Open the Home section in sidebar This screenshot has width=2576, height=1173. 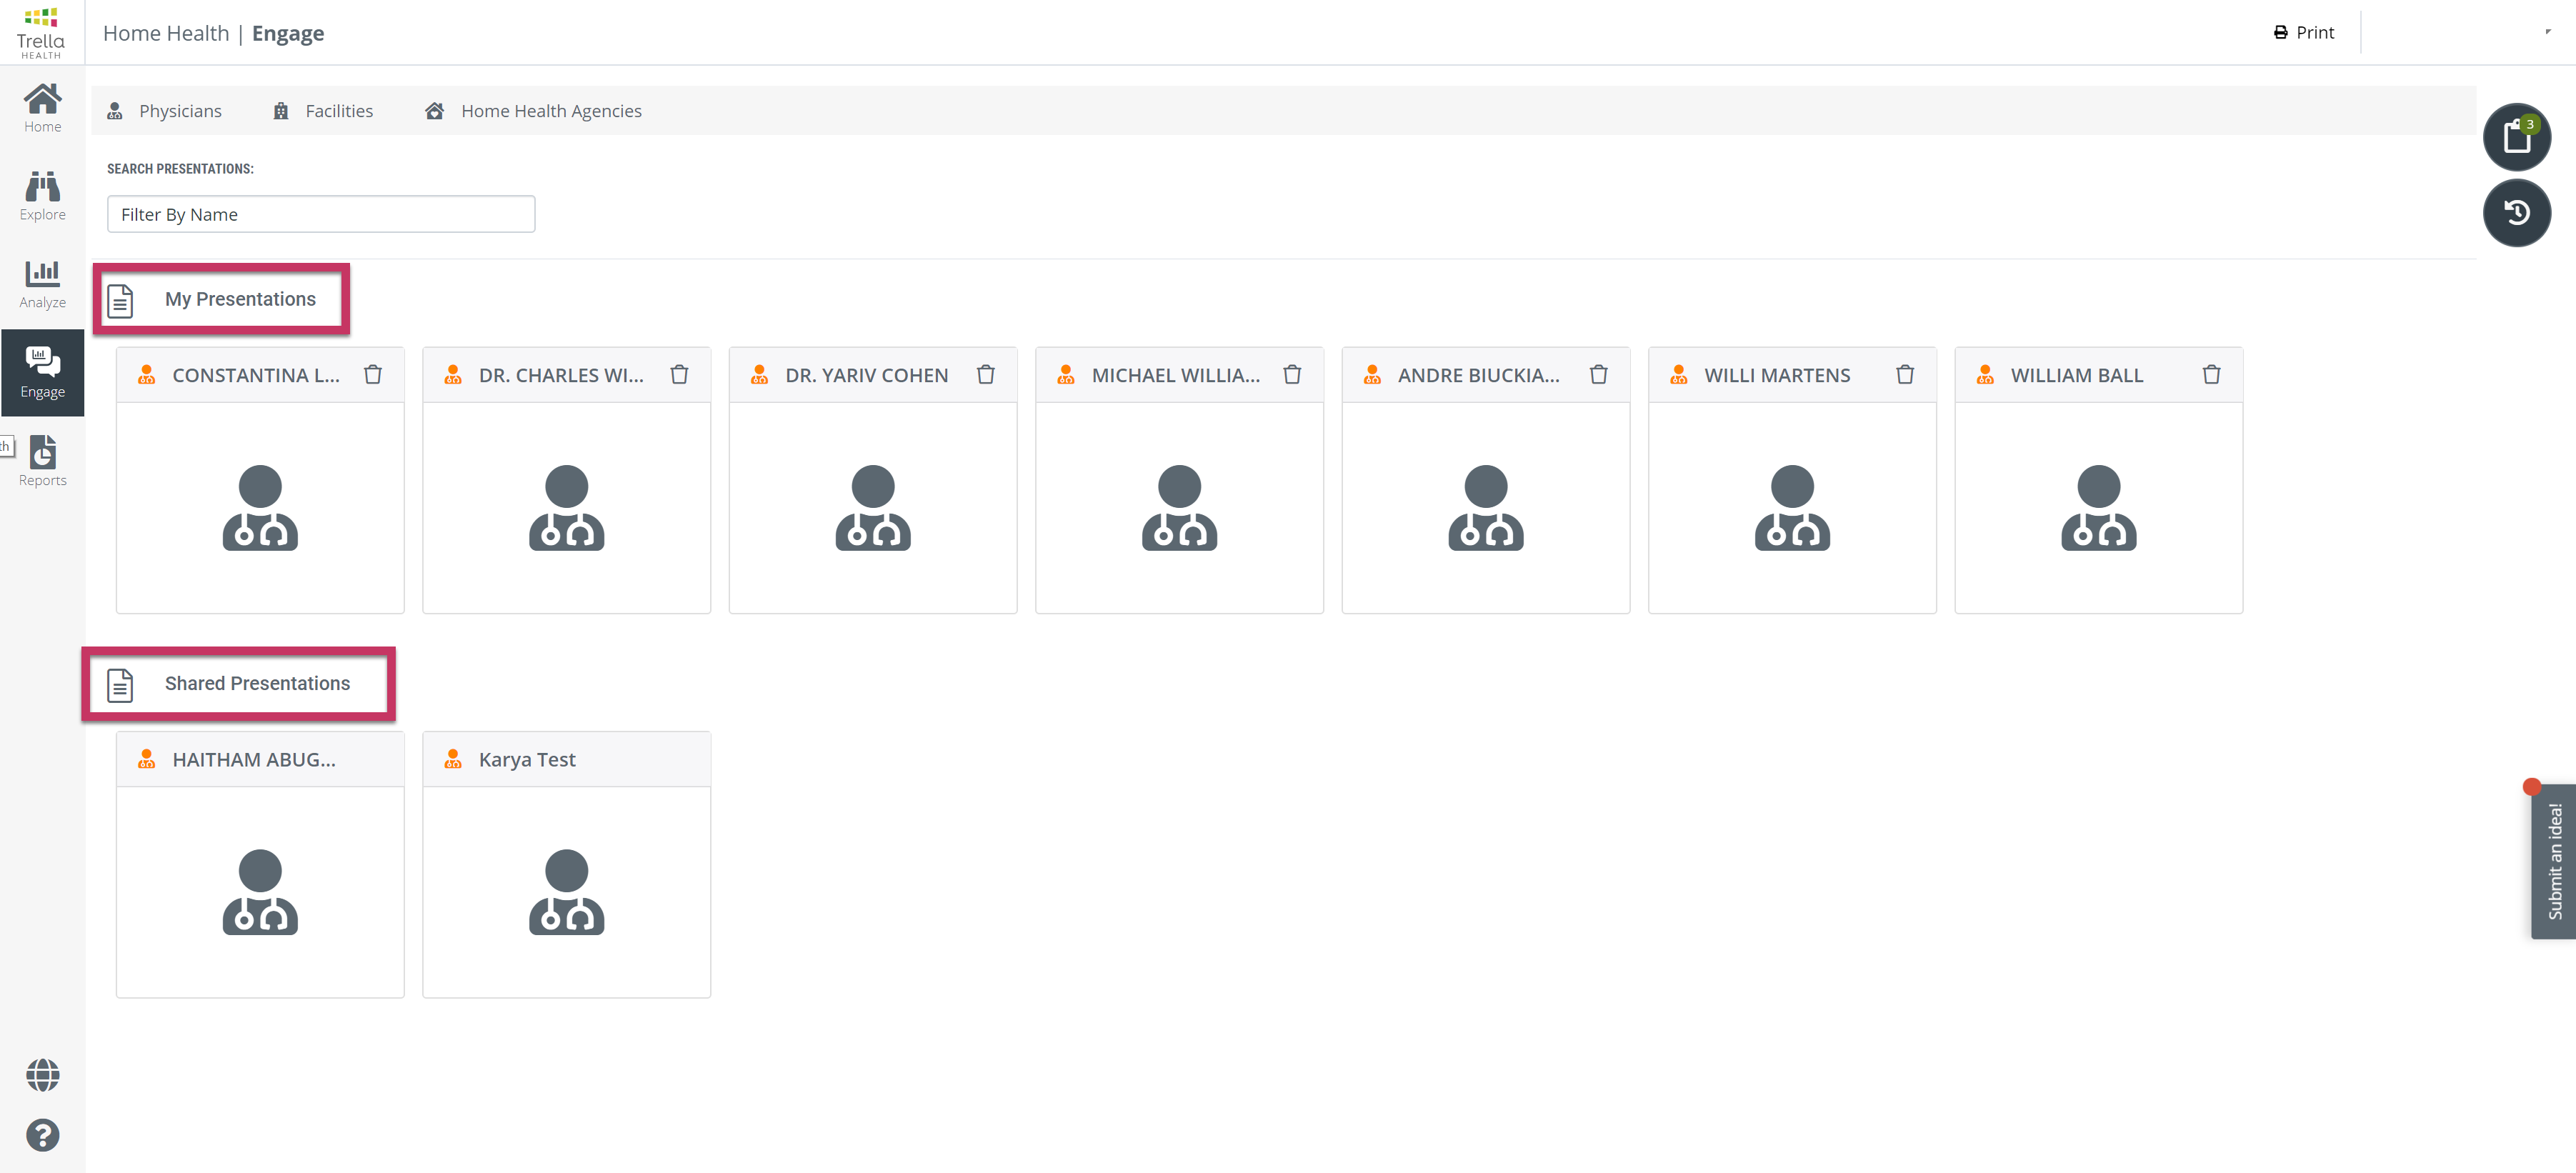42,108
